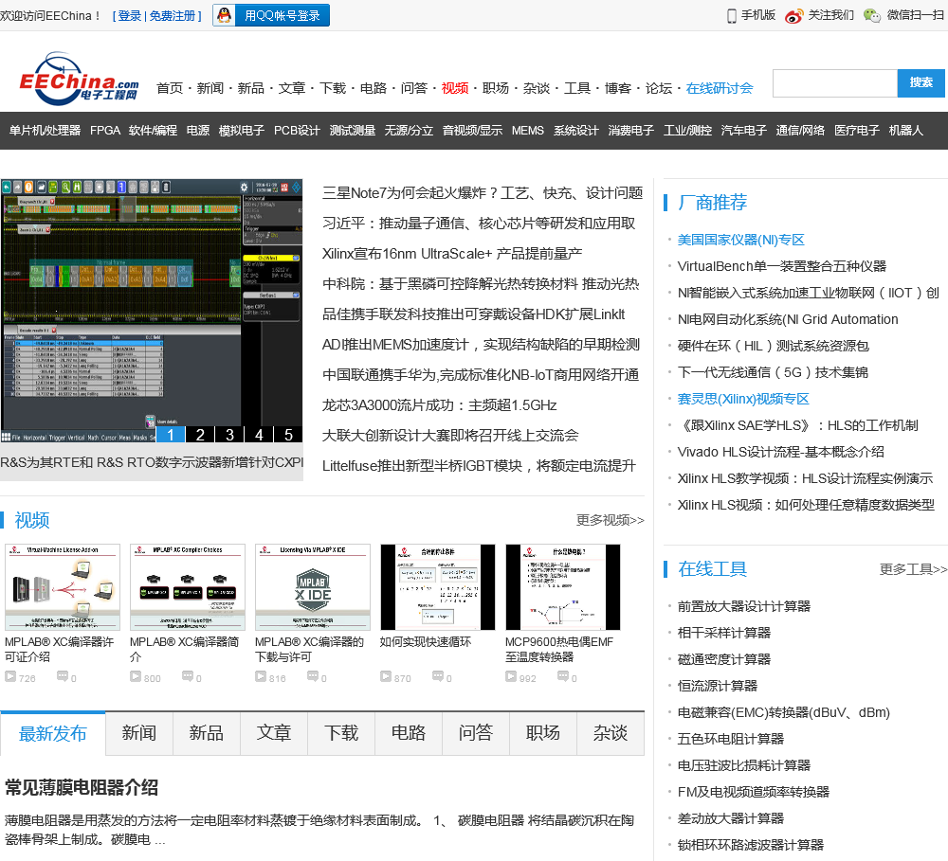Open MPLAB X IDE licensing video thumbnail
Viewport: 948px width, 861px height.
point(313,586)
